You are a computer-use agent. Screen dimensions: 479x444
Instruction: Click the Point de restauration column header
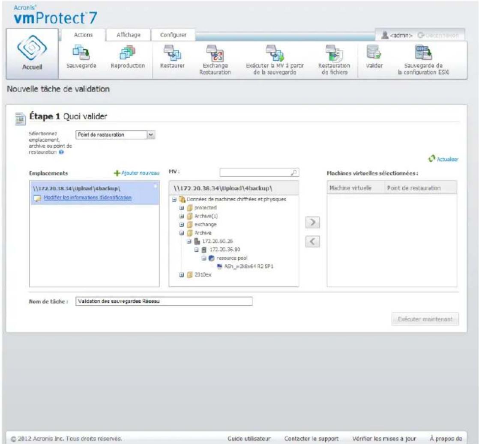pyautogui.click(x=420, y=188)
